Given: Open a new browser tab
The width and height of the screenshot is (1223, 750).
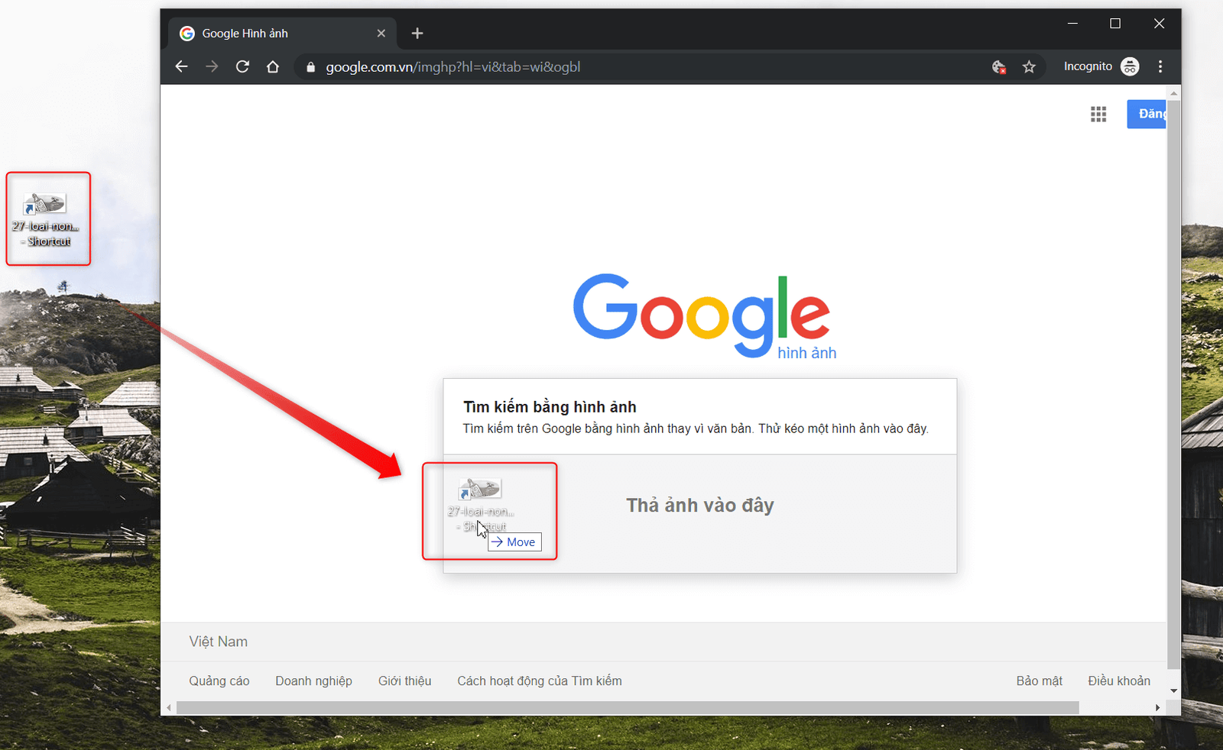Looking at the screenshot, I should [417, 34].
